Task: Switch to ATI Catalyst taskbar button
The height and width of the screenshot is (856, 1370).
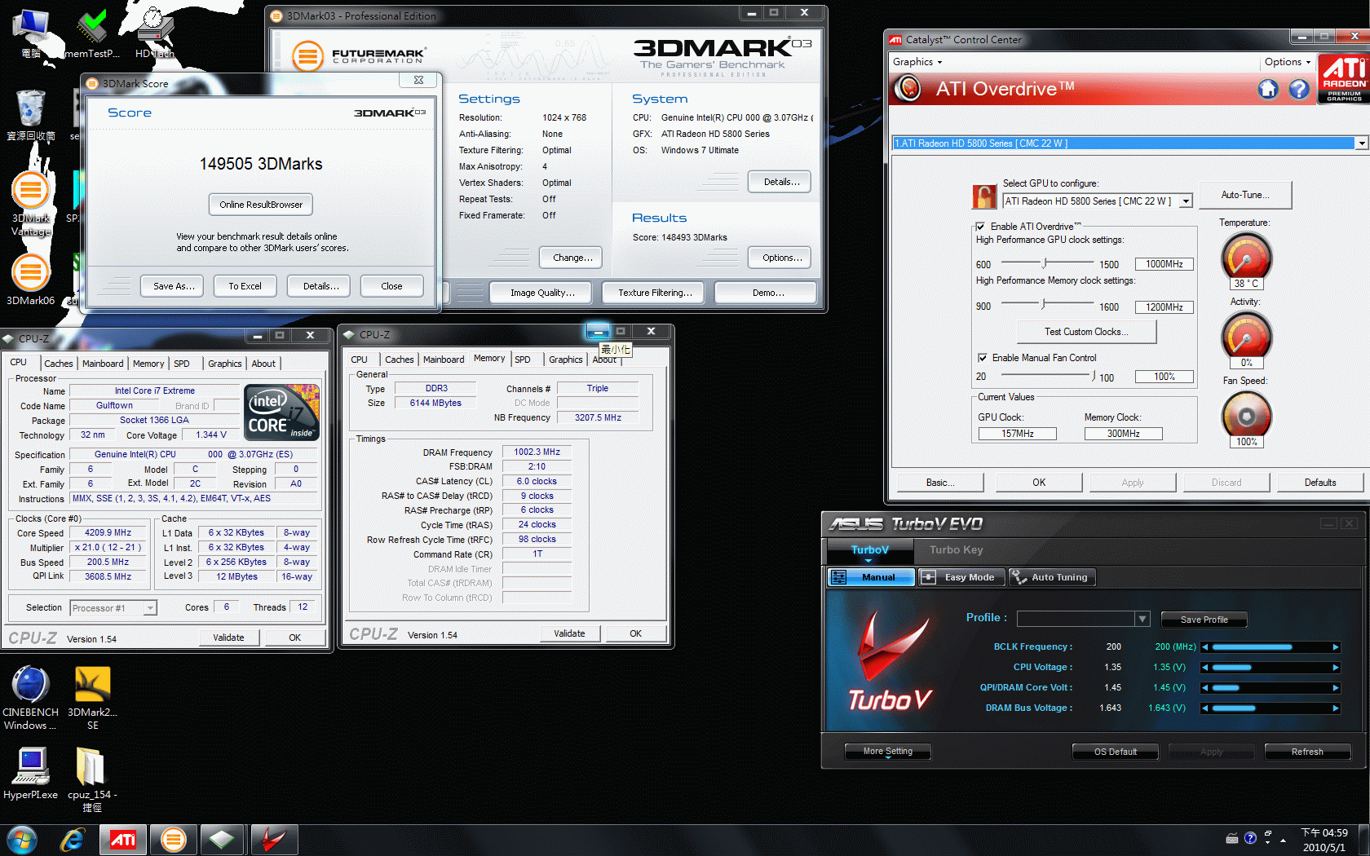Action: [x=123, y=840]
